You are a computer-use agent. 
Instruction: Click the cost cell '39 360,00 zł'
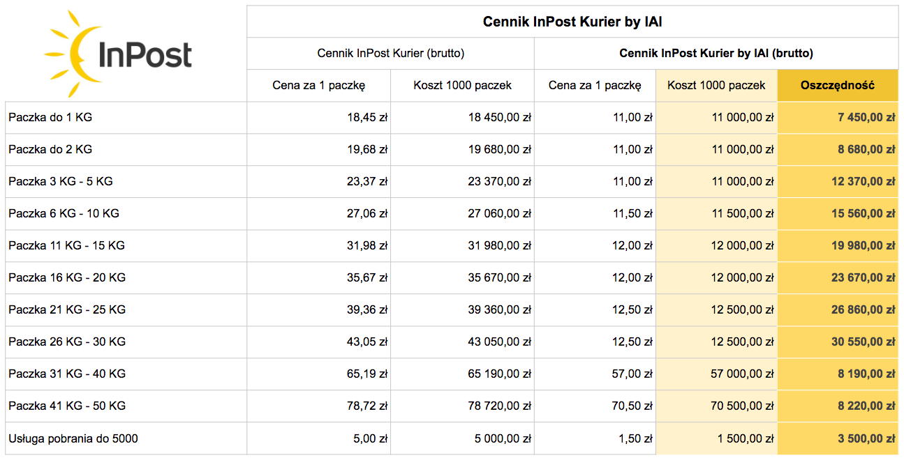[x=463, y=310]
